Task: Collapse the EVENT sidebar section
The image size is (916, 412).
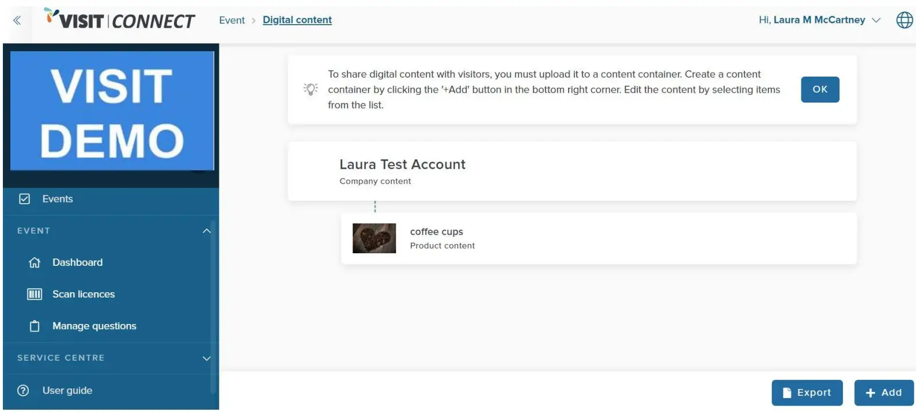Action: click(x=206, y=231)
